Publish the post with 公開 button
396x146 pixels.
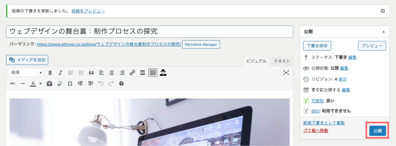click(x=377, y=131)
